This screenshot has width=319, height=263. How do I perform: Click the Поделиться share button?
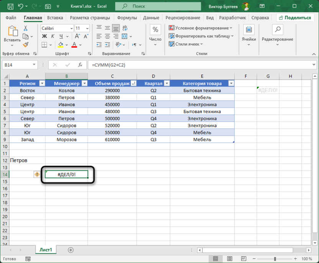pos(294,18)
